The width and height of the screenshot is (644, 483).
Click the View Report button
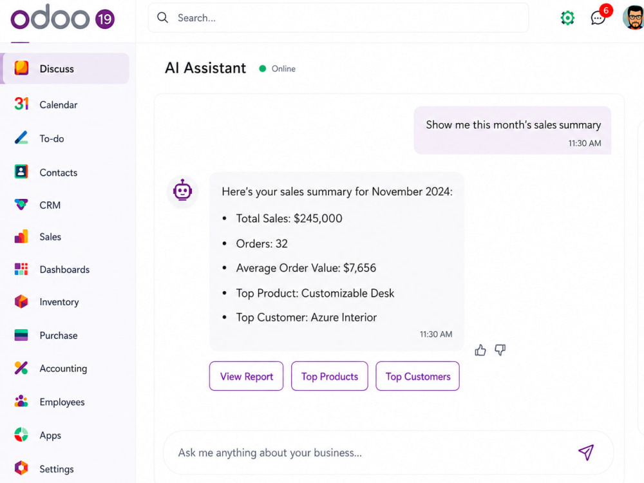(x=247, y=376)
